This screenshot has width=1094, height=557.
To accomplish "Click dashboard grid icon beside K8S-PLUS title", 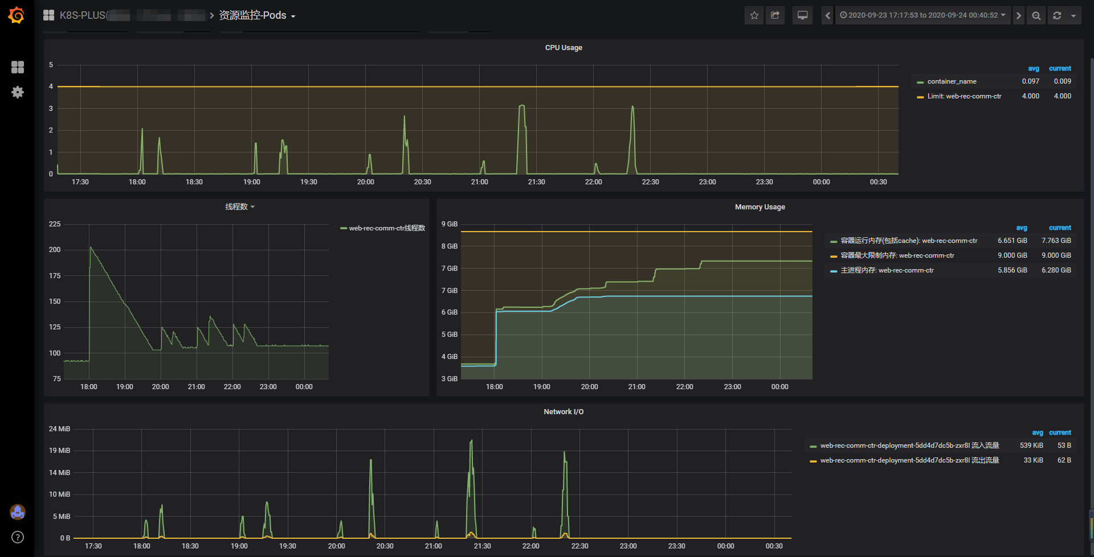I will pyautogui.click(x=49, y=15).
